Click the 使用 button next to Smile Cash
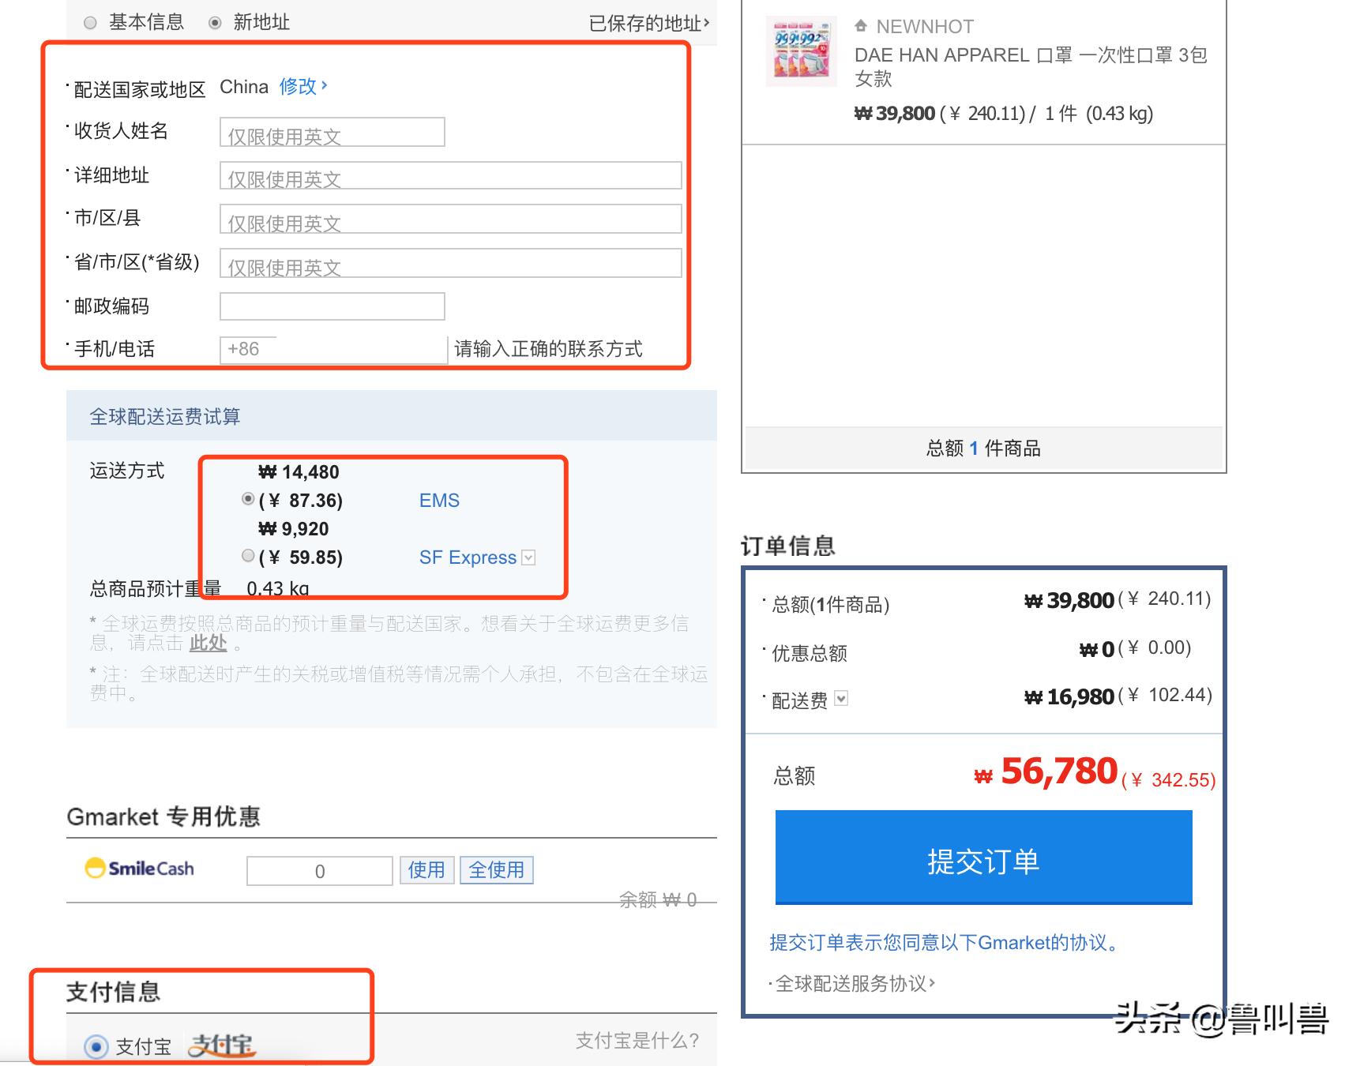Viewport: 1360px width, 1066px height. (426, 869)
